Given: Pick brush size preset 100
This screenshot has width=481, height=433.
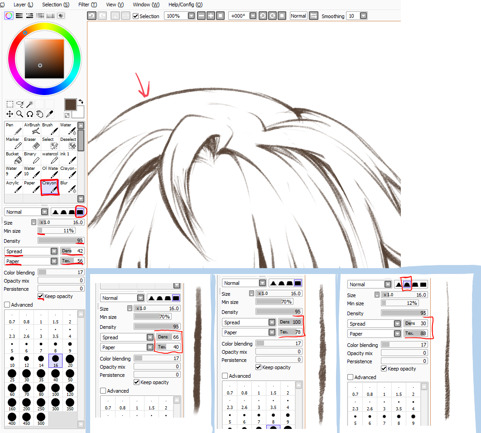Looking at the screenshot, I should pos(56,390).
